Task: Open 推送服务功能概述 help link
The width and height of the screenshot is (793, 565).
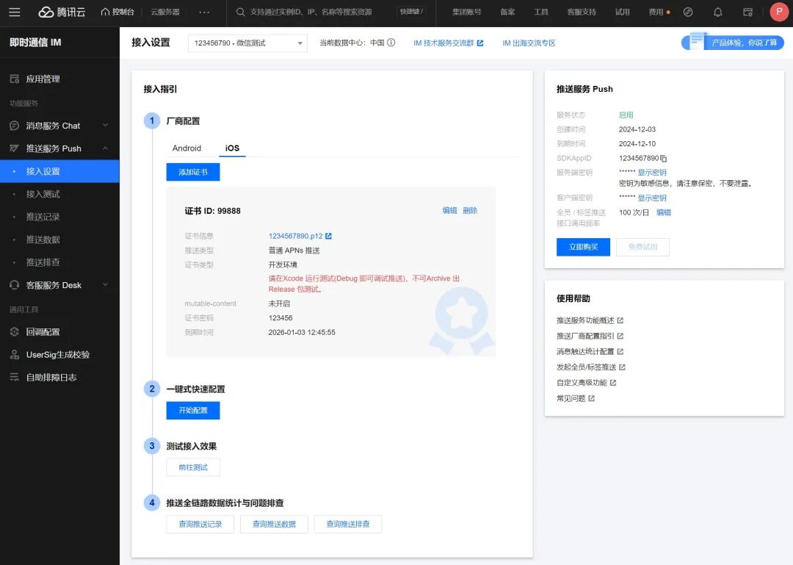Action: point(590,320)
